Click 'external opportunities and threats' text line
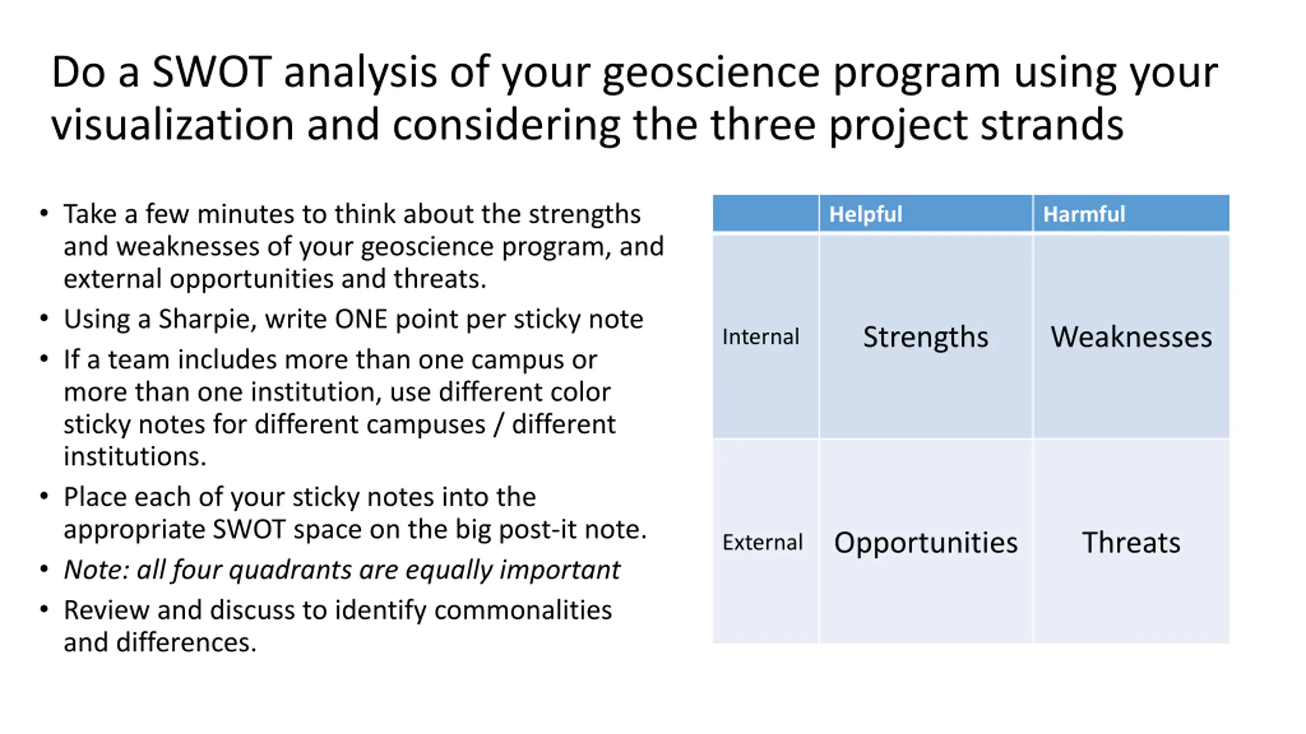The image size is (1306, 734). (x=275, y=279)
